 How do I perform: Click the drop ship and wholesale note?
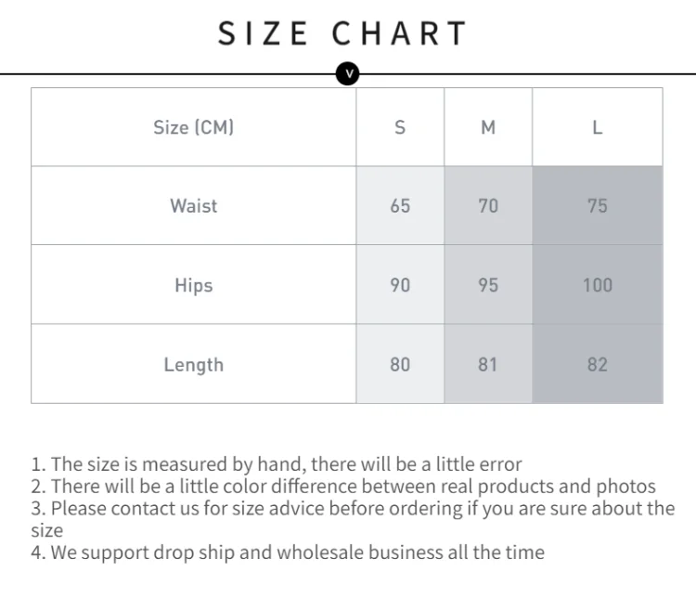pyautogui.click(x=288, y=552)
